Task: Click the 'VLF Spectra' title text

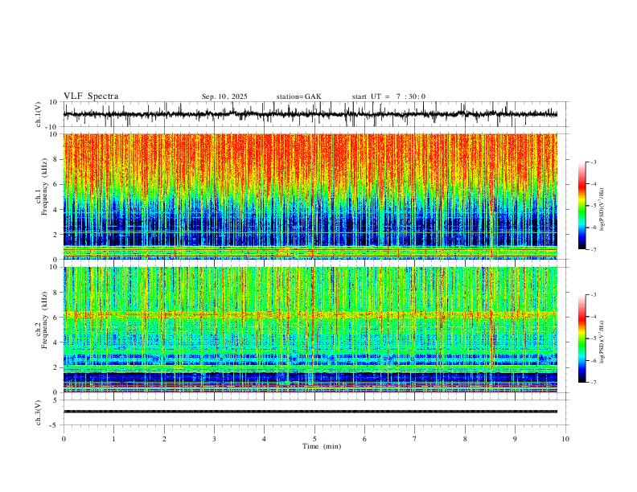Action: click(x=91, y=96)
